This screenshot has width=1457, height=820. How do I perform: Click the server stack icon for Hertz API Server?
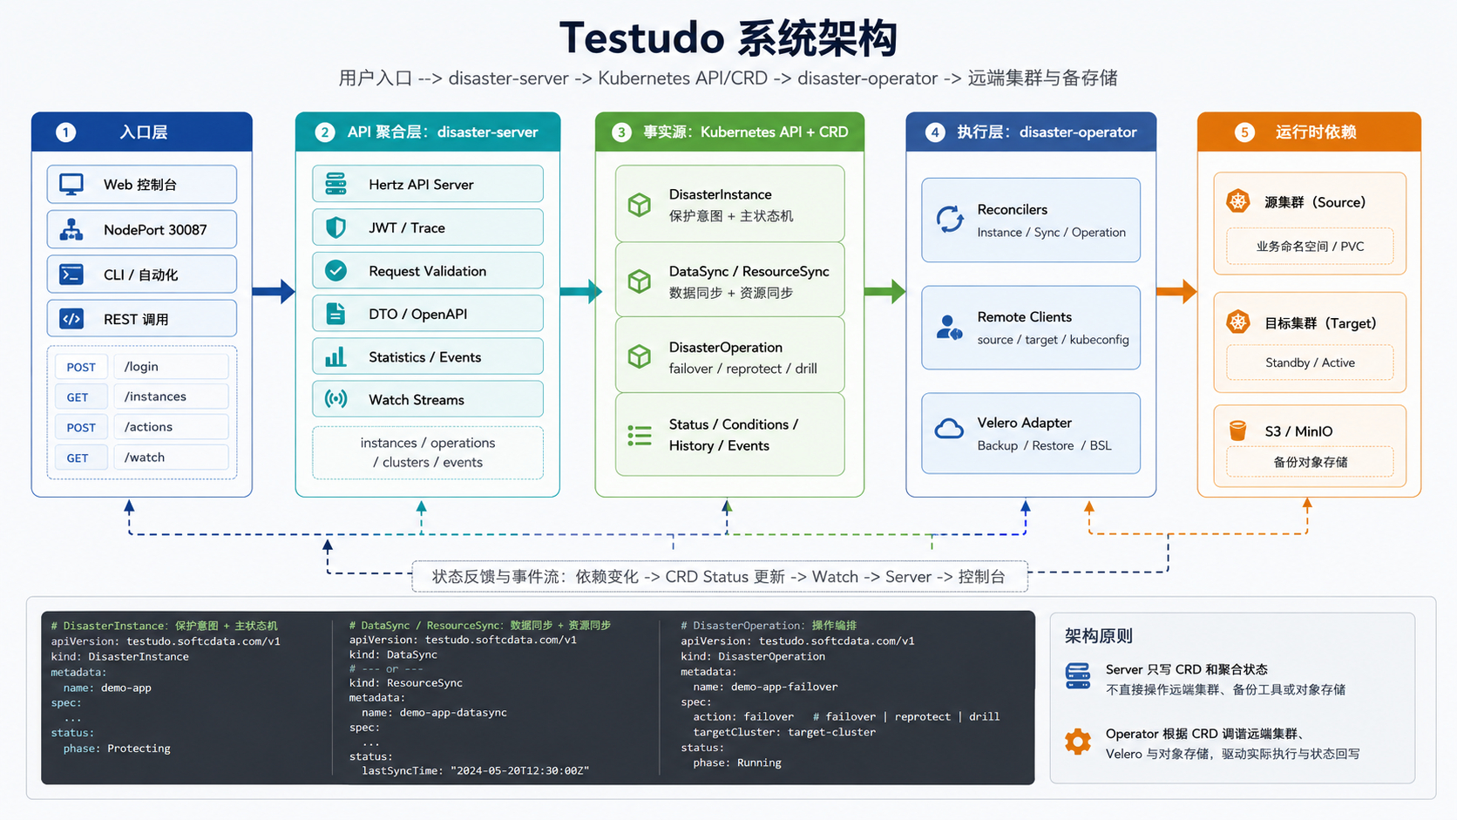point(335,184)
